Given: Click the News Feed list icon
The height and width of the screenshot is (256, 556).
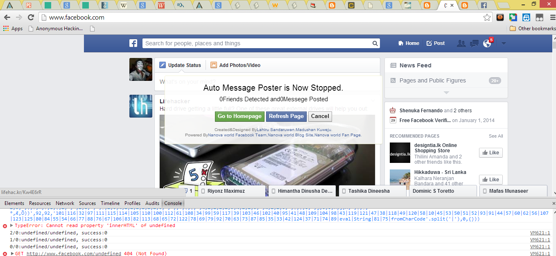Looking at the screenshot, I should (393, 65).
